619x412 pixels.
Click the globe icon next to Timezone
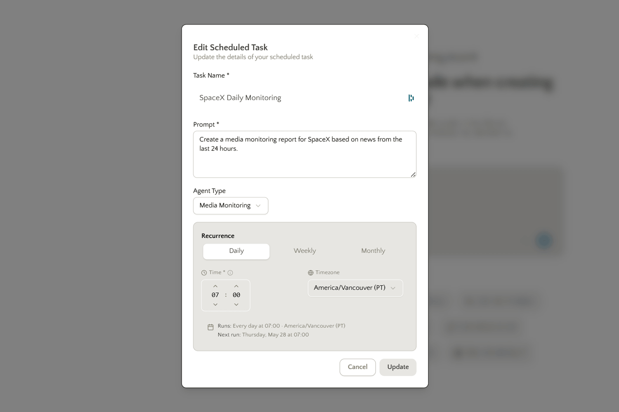click(311, 273)
